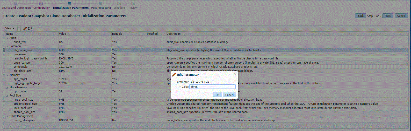Cancel the clone database wizard
The width and height of the screenshot is (411, 131).
(401, 16)
